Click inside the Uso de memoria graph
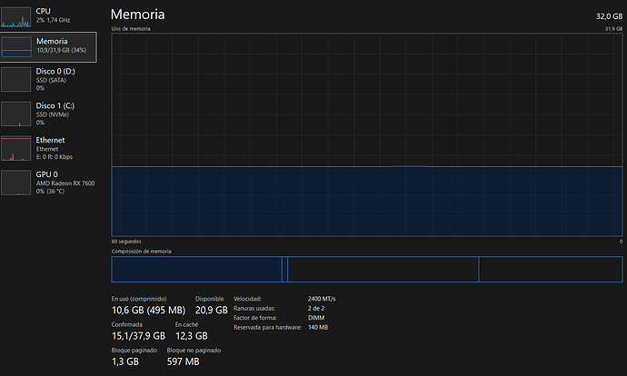Viewport: 627px width, 376px height. (366, 134)
